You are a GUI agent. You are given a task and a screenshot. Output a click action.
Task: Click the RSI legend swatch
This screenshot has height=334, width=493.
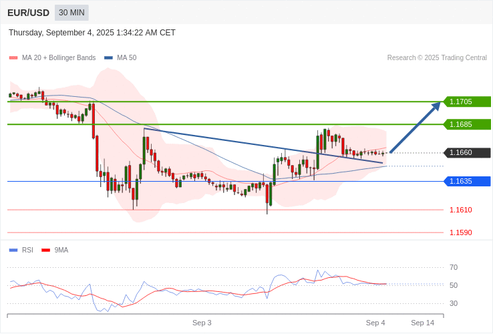pos(13,251)
